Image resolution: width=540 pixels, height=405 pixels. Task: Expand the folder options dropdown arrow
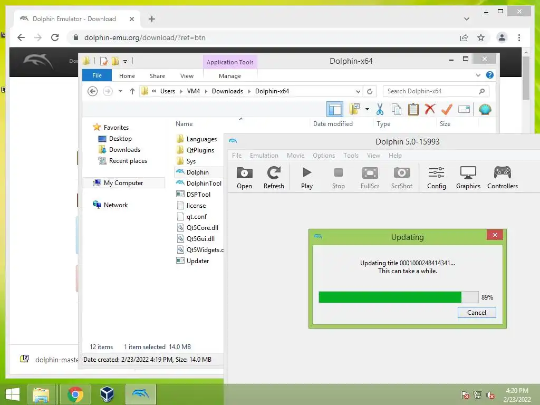367,110
